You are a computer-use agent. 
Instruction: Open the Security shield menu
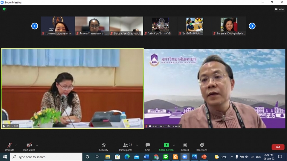pos(103,147)
